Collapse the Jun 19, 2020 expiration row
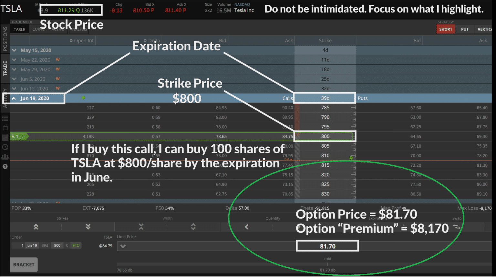 (14, 98)
